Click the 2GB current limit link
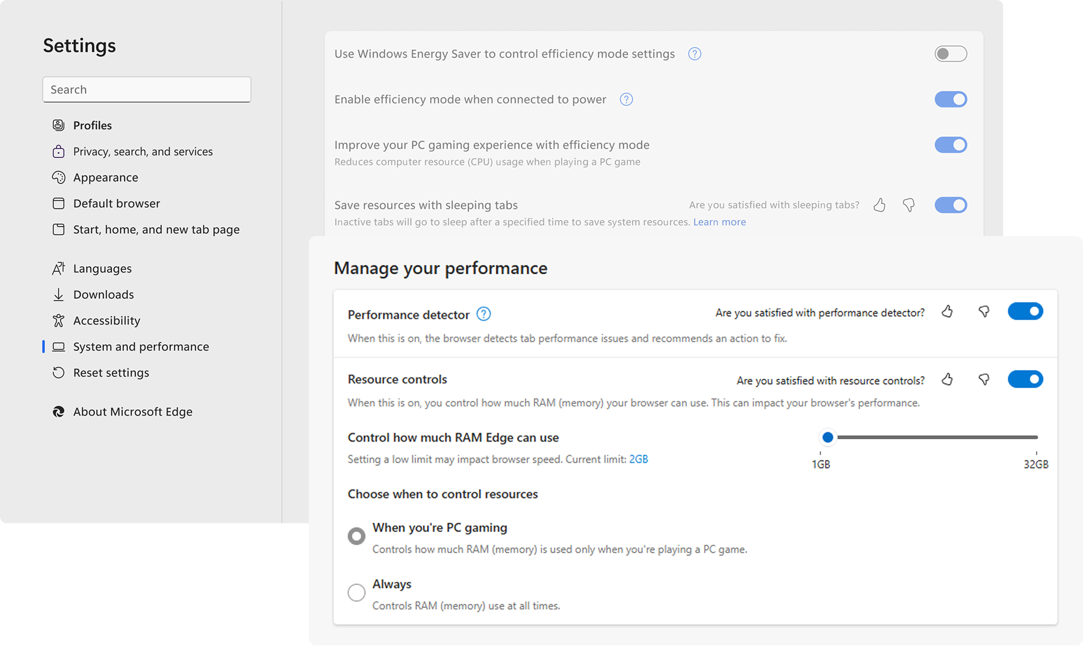 pos(638,459)
